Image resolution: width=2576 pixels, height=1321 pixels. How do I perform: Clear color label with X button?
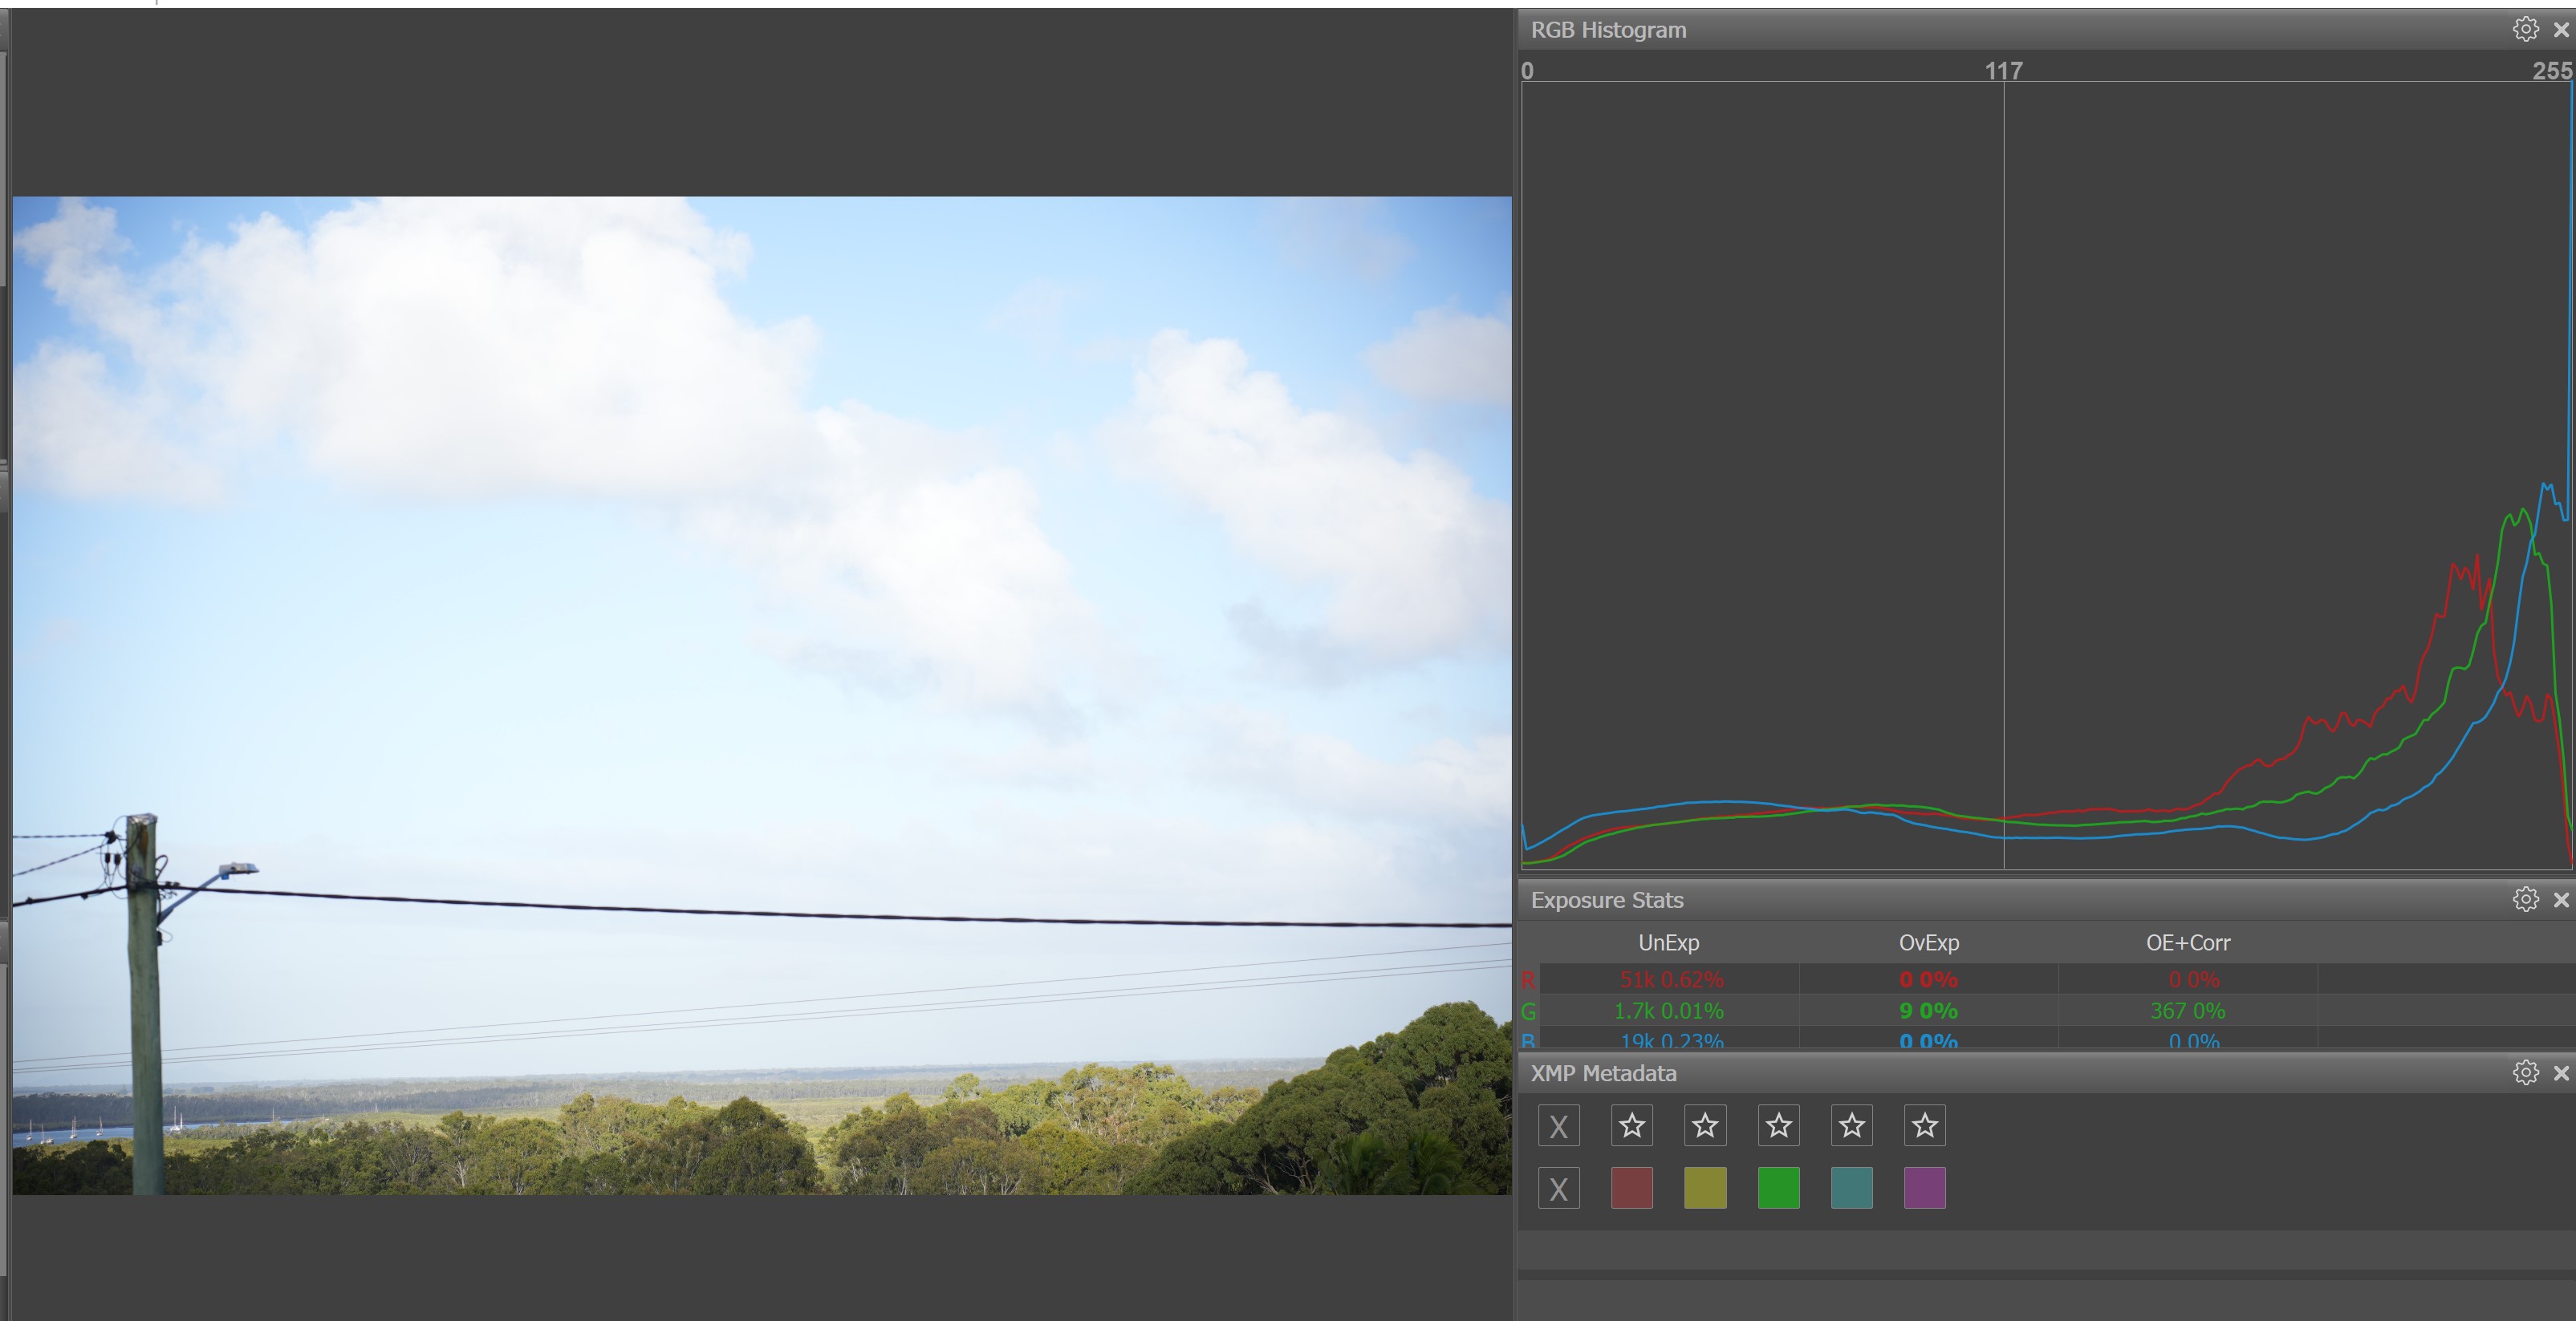click(x=1558, y=1188)
